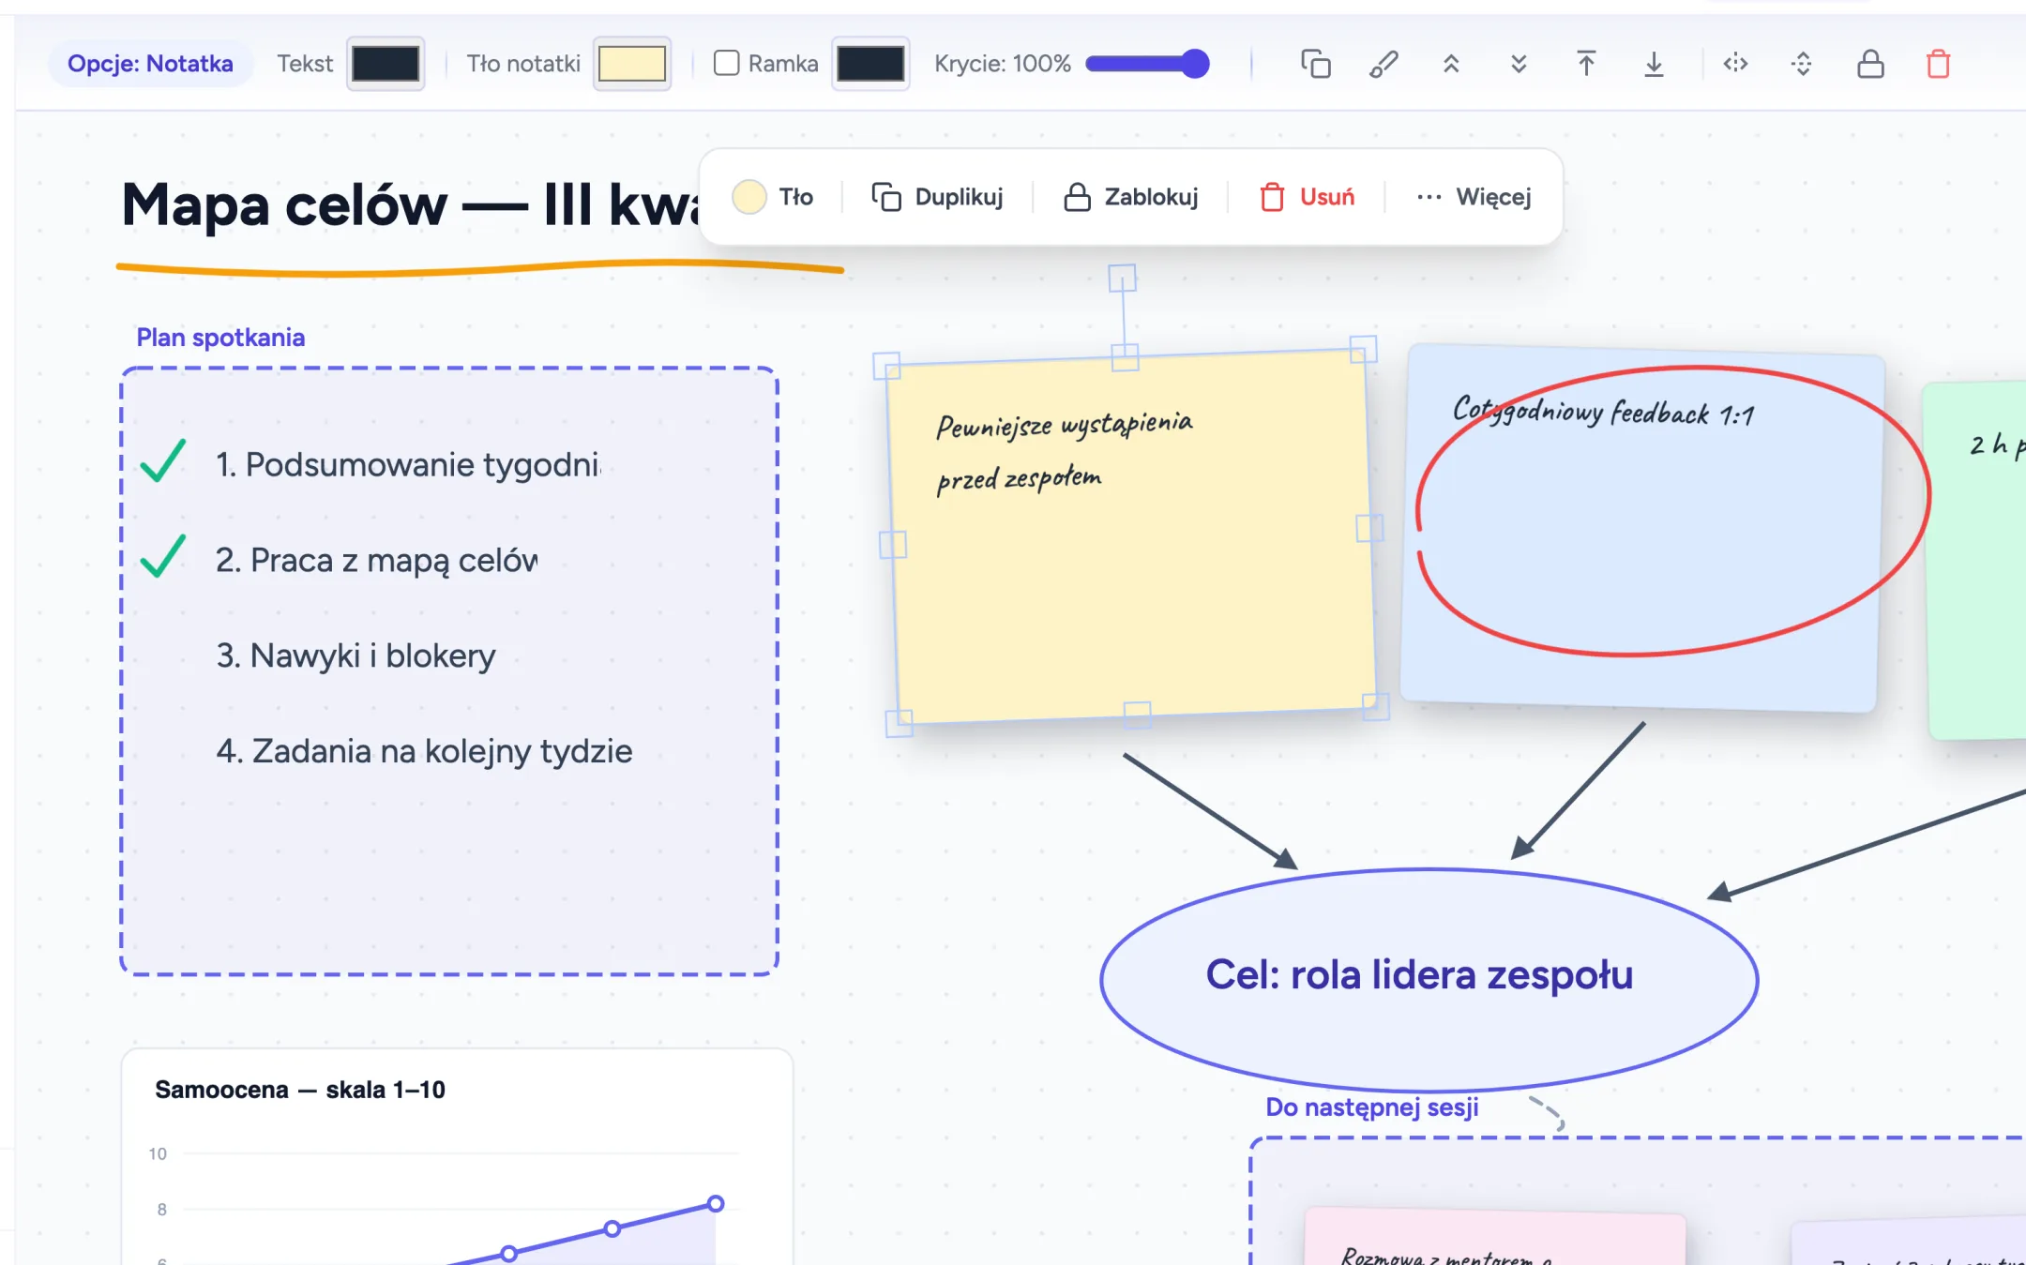
Task: Click the duplicate icon in top toolbar
Action: (x=1316, y=64)
